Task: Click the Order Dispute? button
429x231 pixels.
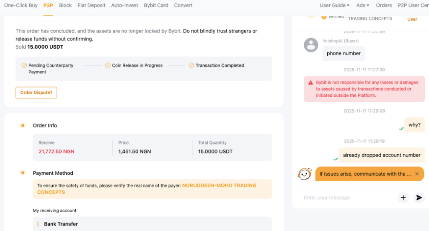Action: (x=36, y=93)
